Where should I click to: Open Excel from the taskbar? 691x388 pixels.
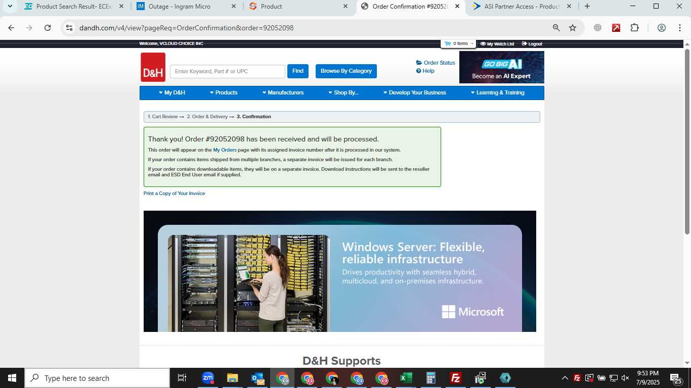pyautogui.click(x=406, y=378)
